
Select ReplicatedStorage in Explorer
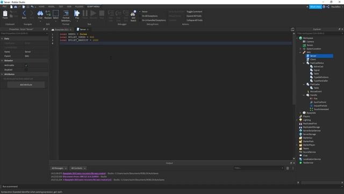click(x=311, y=127)
